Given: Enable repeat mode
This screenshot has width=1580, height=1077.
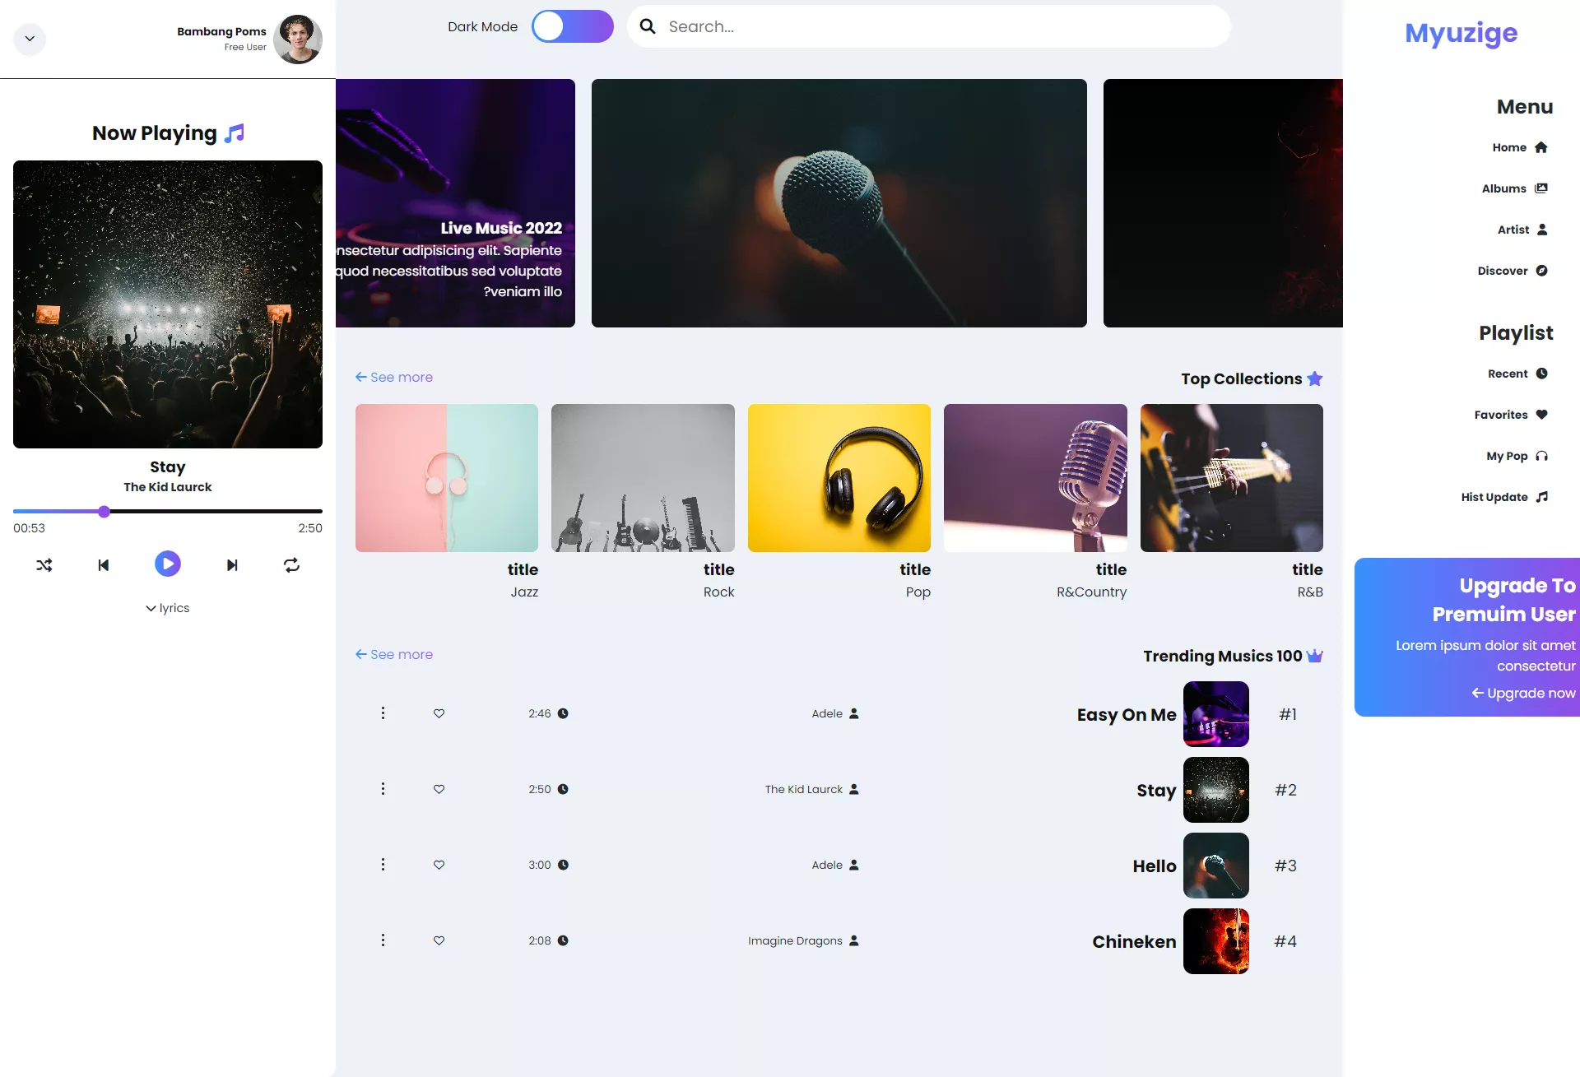Looking at the screenshot, I should 291,565.
